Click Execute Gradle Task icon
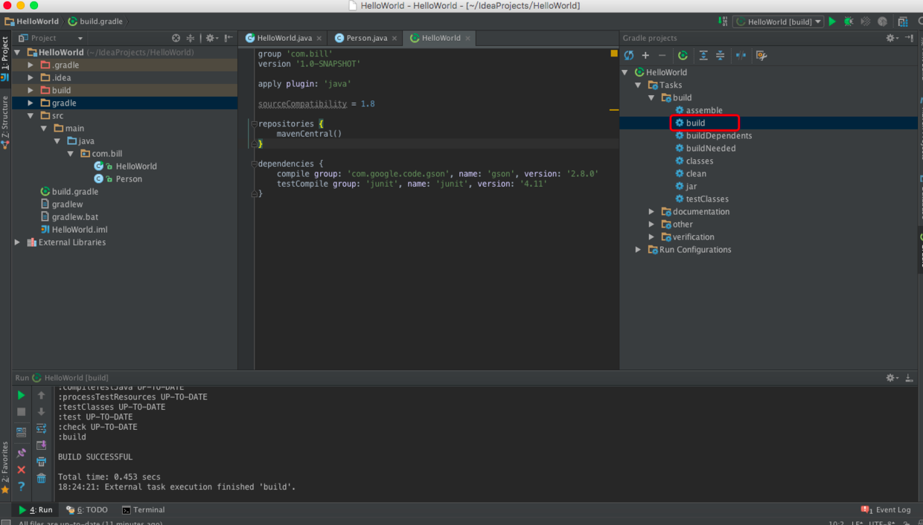This screenshot has height=525, width=923. click(683, 56)
